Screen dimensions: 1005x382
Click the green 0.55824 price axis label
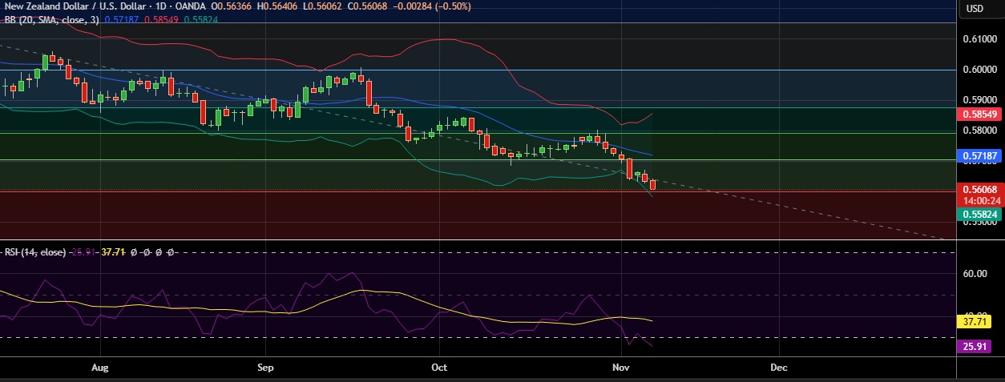point(980,215)
